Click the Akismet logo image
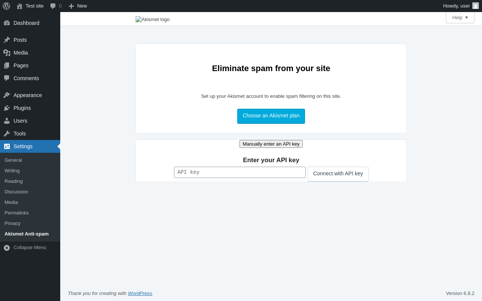Image resolution: width=482 pixels, height=301 pixels. [x=153, y=19]
